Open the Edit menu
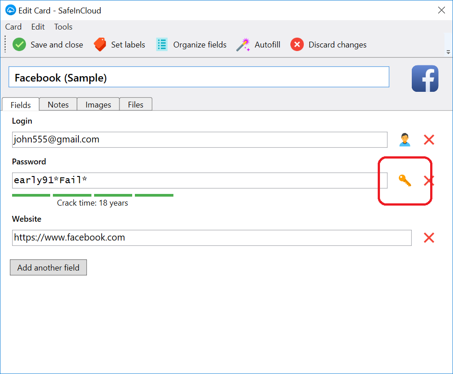The image size is (453, 374). (x=38, y=27)
